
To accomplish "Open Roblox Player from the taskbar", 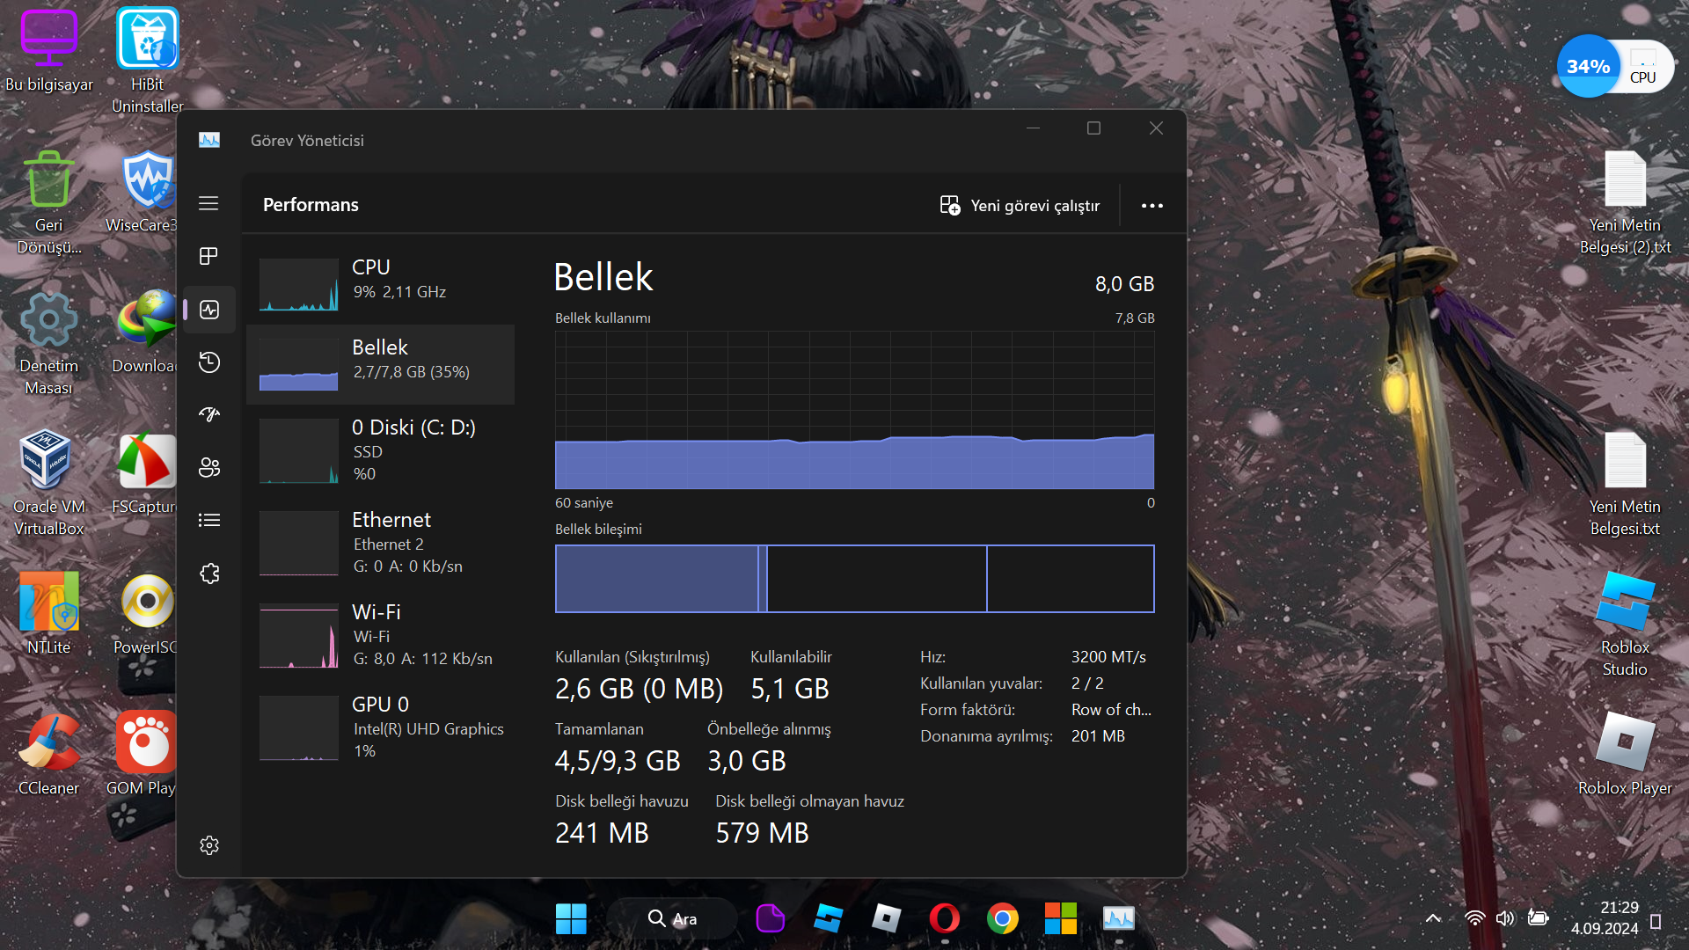I will [886, 918].
